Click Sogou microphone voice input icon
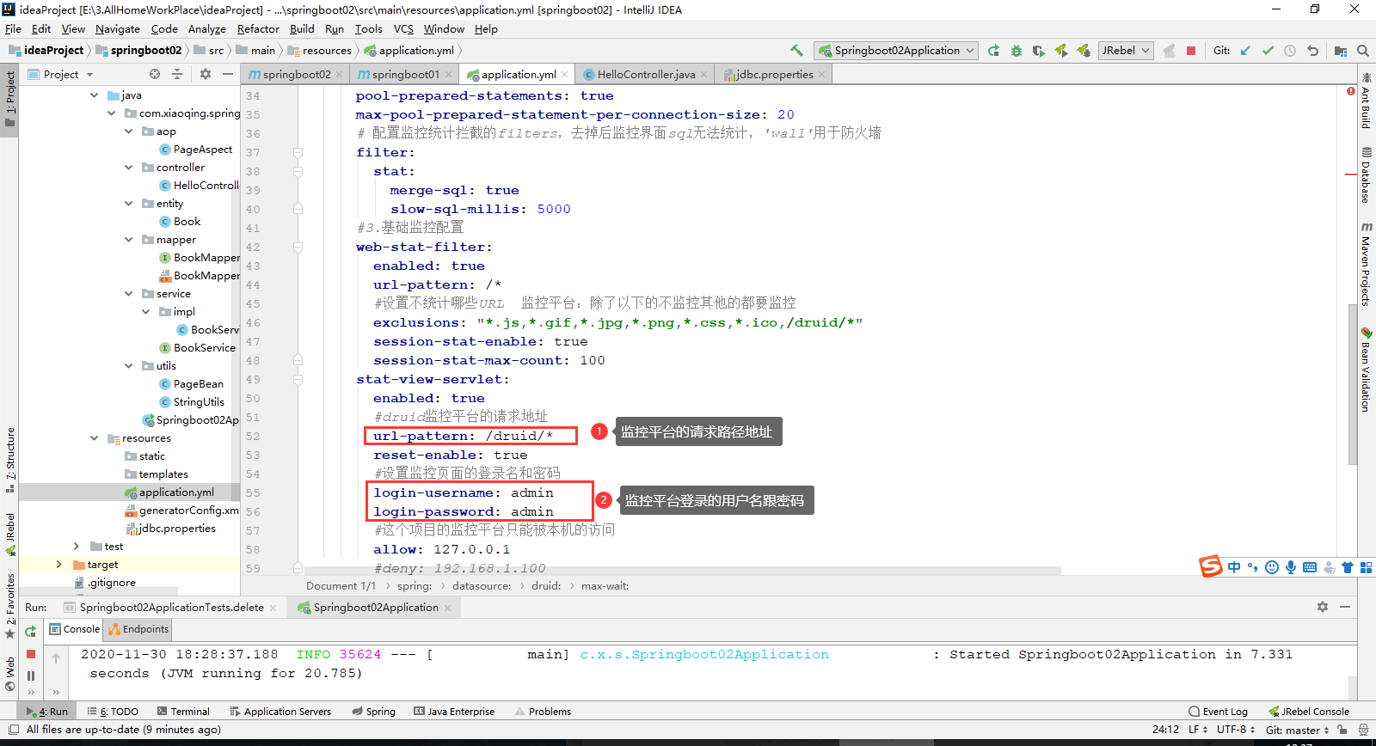Screen dimensions: 1376x746 pos(1291,567)
